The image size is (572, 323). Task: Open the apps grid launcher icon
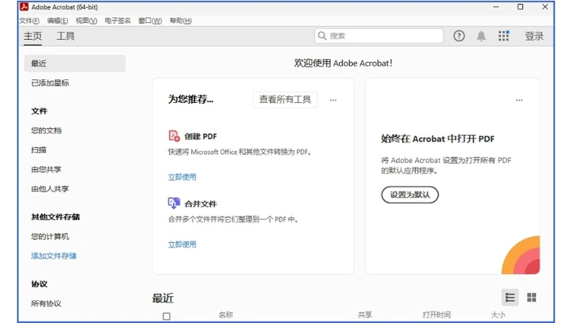(504, 36)
